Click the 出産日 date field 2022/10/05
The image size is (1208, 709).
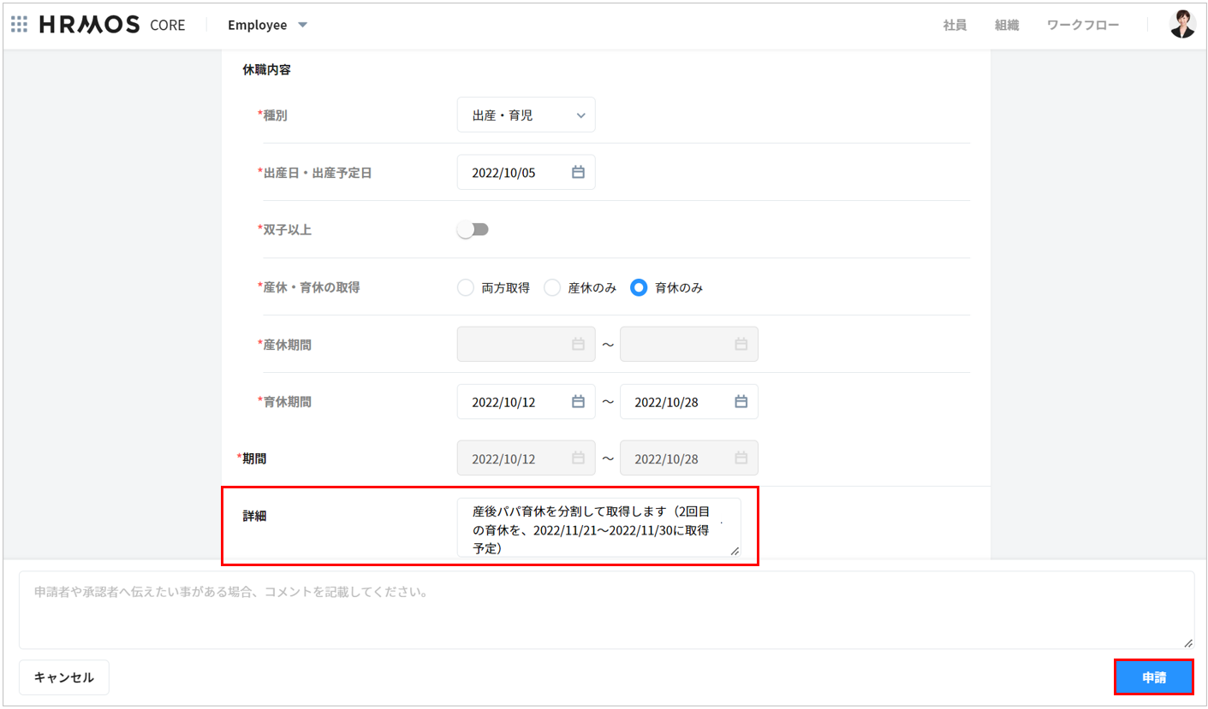click(x=526, y=172)
